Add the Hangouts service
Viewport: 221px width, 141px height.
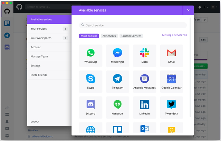click(x=117, y=108)
